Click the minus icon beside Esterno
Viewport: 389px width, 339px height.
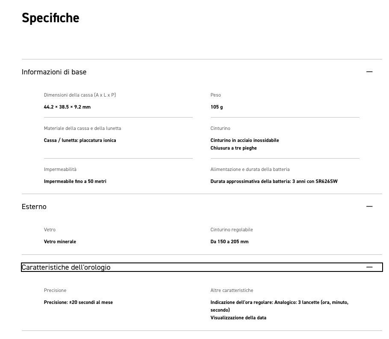369,206
